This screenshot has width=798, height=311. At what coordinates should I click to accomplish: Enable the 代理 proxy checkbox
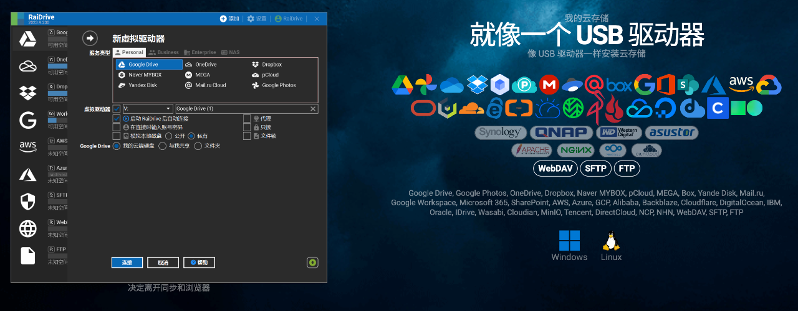(247, 118)
